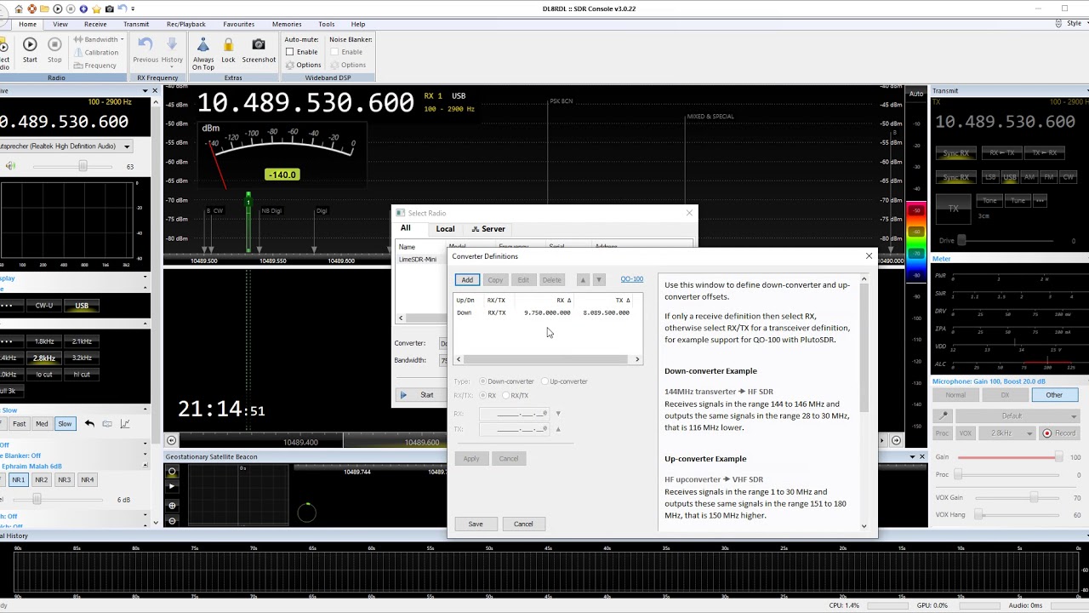Enable the Auto-mute checkbox
Viewport: 1089px width, 613px height.
click(x=290, y=52)
